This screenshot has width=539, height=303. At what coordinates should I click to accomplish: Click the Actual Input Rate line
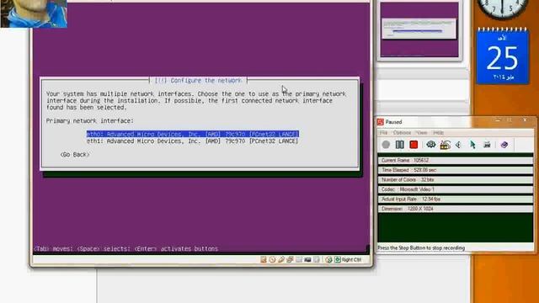pyautogui.click(x=456, y=199)
